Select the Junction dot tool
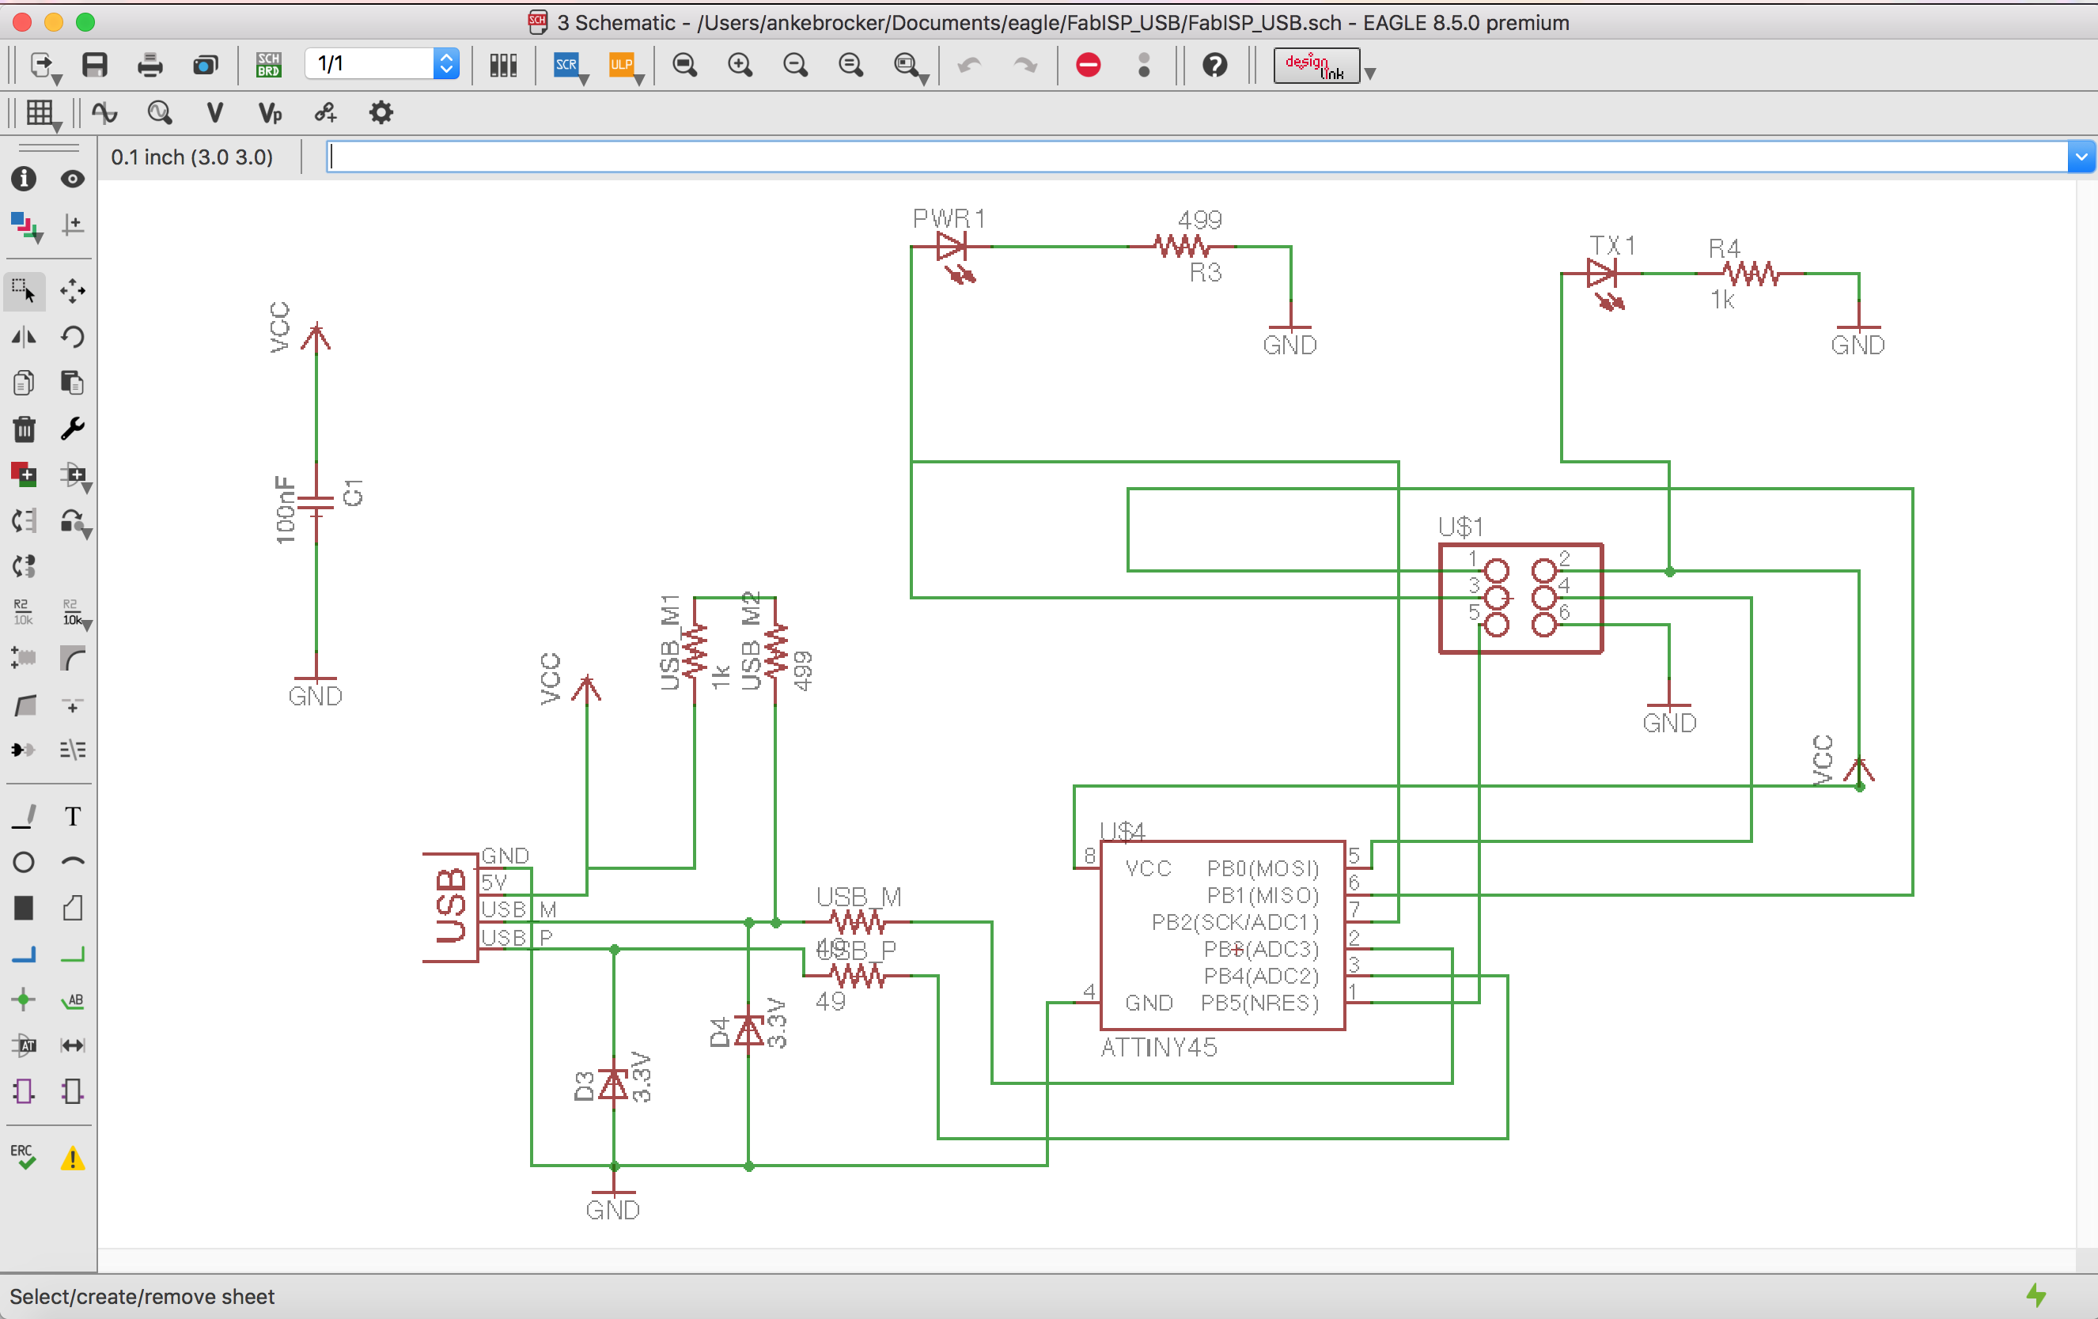2098x1319 pixels. coord(24,1000)
